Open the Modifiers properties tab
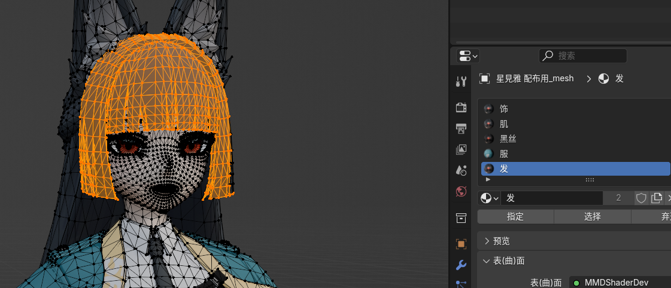The height and width of the screenshot is (288, 671). (x=461, y=265)
